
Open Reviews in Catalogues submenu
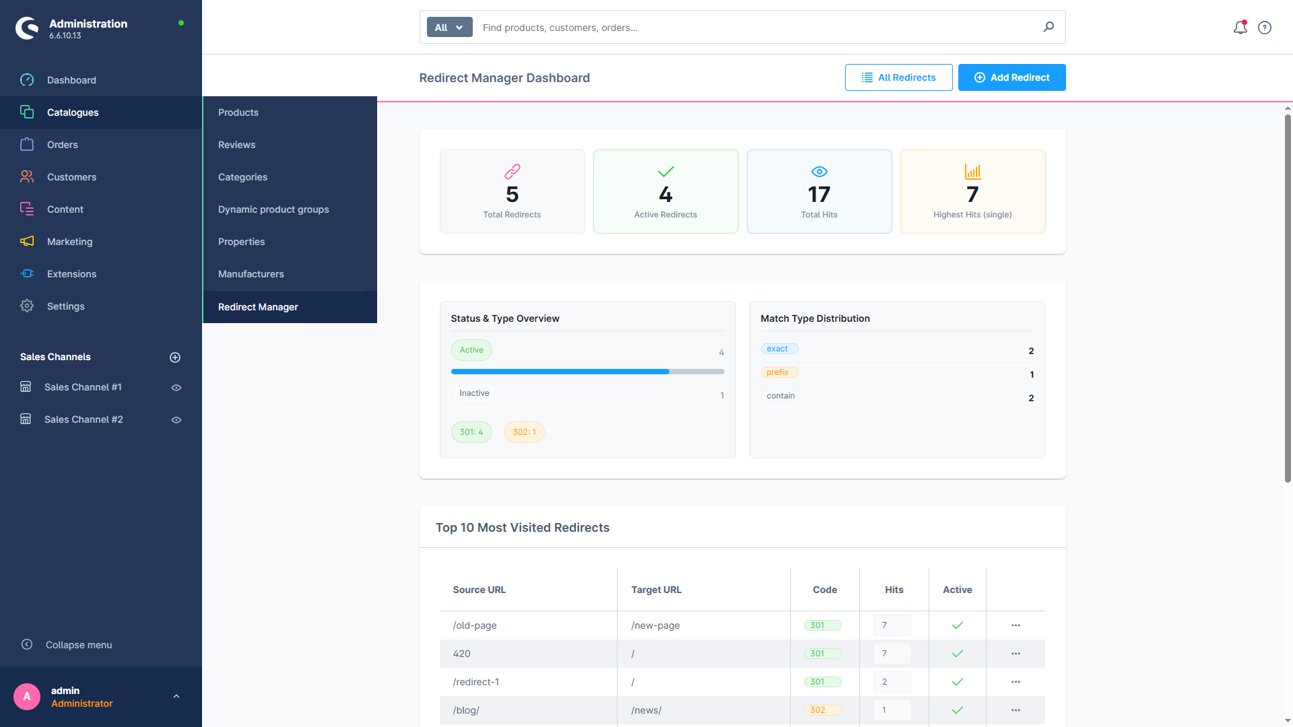pos(290,145)
